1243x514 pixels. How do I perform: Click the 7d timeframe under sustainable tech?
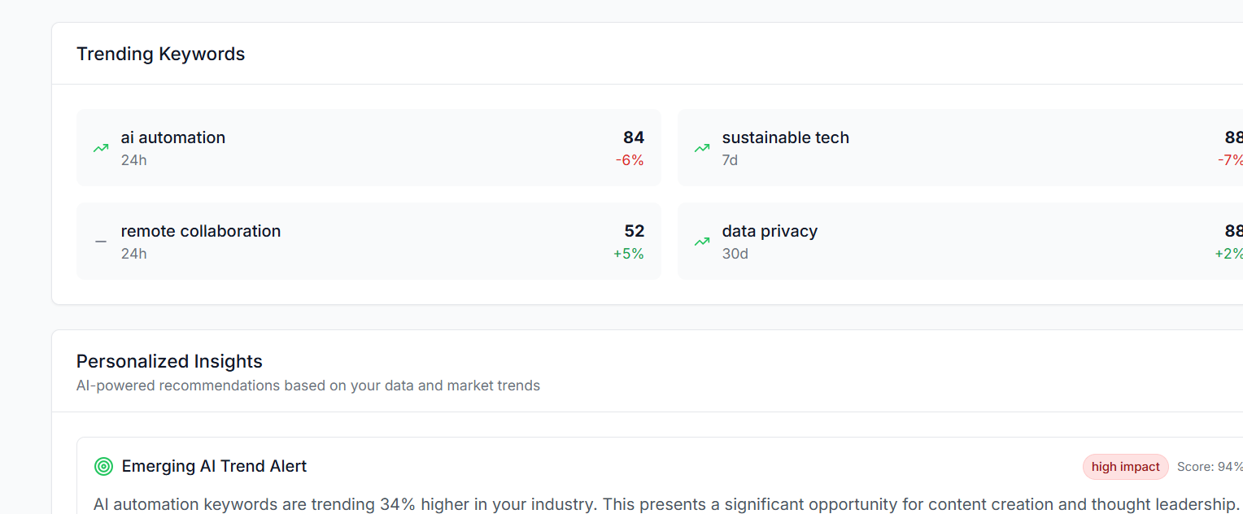click(x=730, y=160)
